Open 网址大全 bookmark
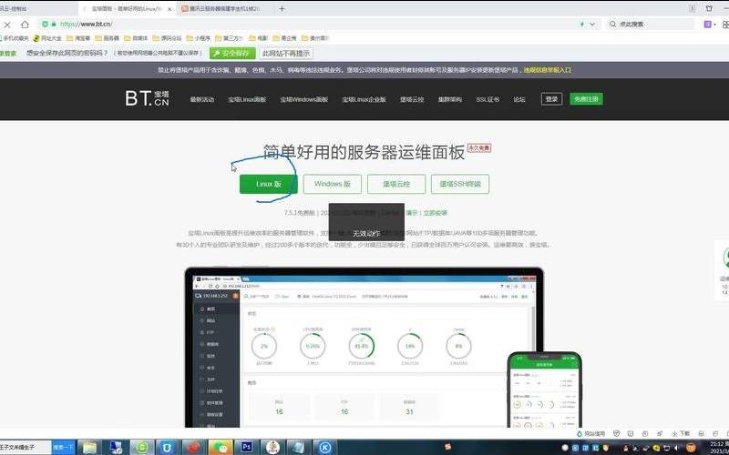Viewport: 729px width, 455px height. coord(48,38)
